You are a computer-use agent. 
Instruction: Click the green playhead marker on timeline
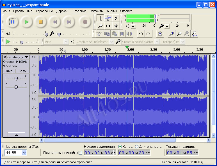127,47
